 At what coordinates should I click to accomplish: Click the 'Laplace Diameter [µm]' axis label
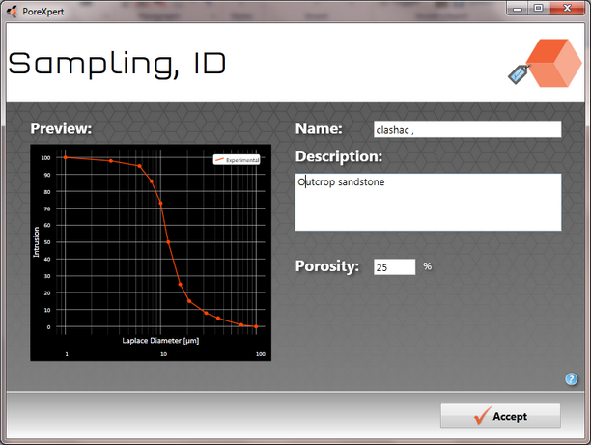point(160,340)
